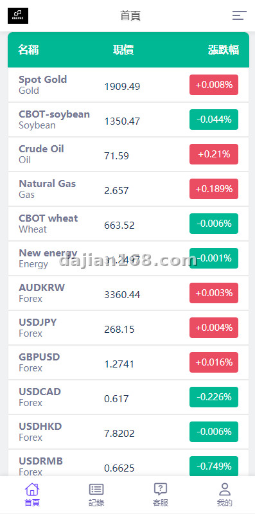Open USDHKD forex pair
Viewport: 255px width, 514px height.
tap(128, 432)
